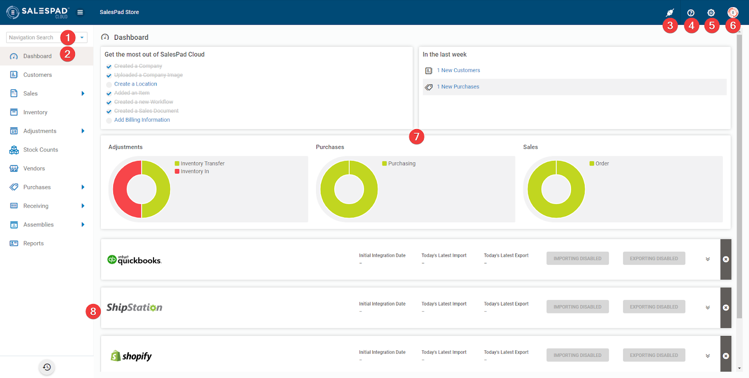Viewport: 749px width, 378px height.
Task: Open the history clock button in sidebar
Action: point(47,367)
